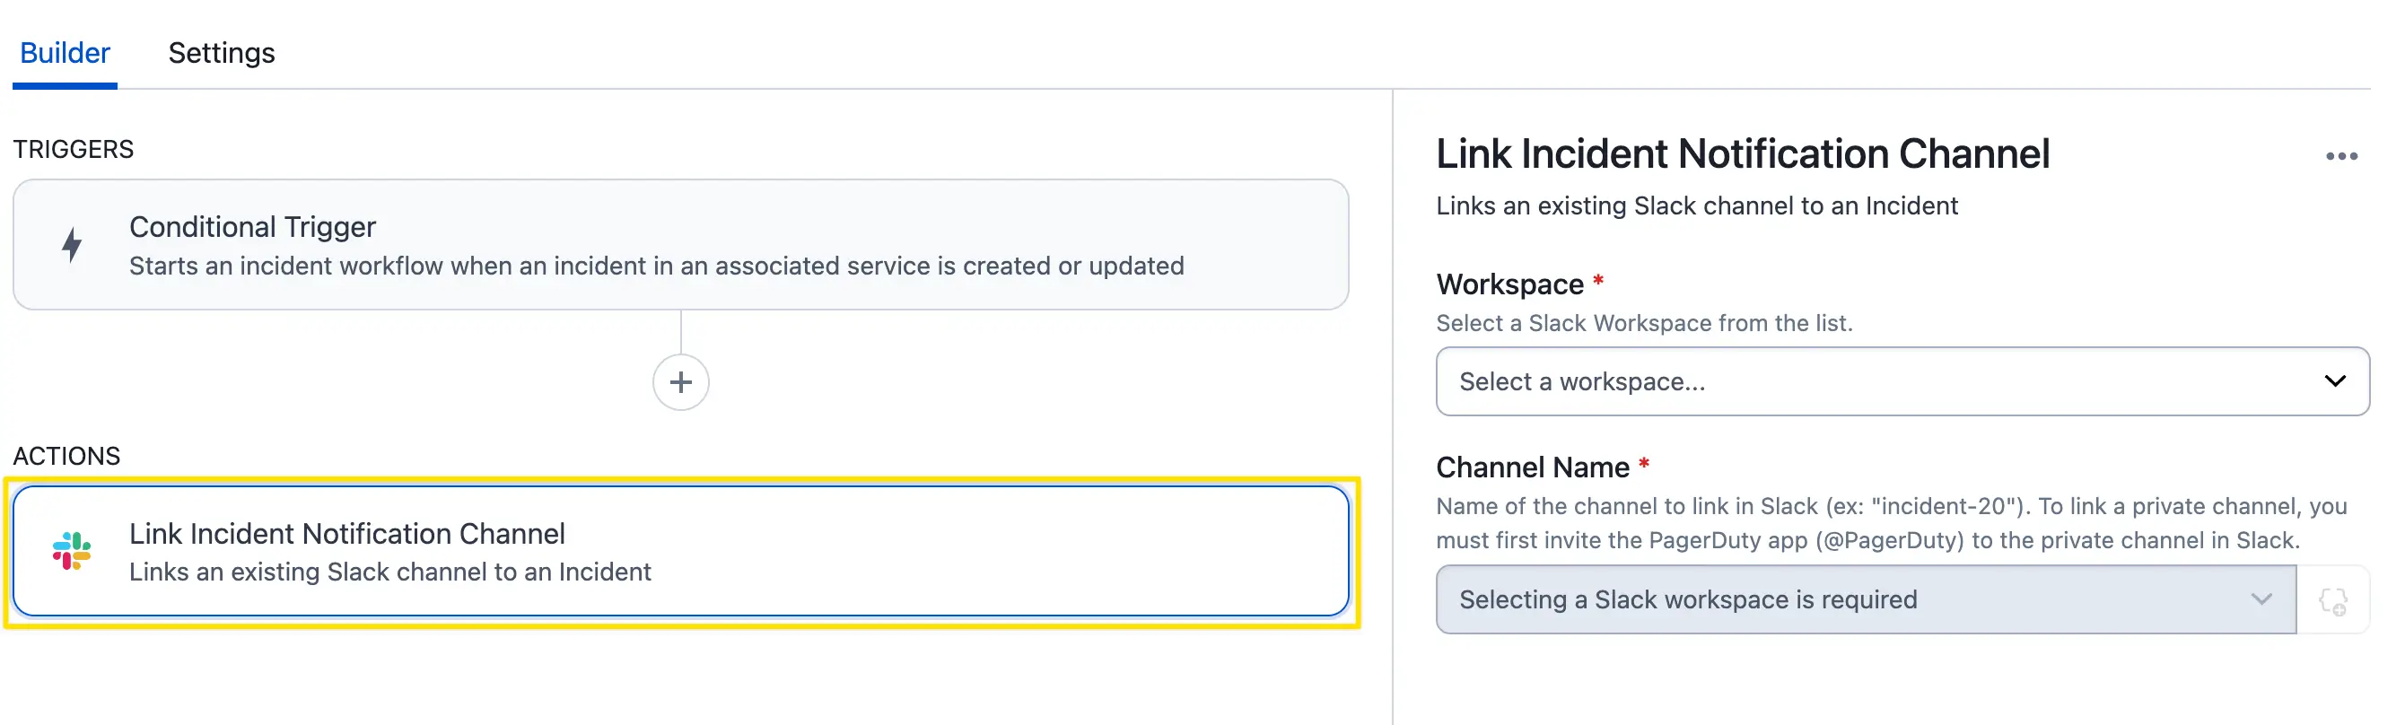Click the private channel help text
The image size is (2405, 725).
1891,523
